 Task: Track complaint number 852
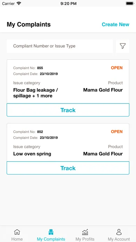pos(68,168)
